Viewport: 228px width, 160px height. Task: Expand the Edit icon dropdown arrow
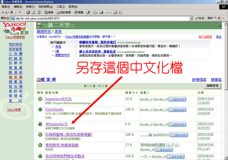coord(111,13)
